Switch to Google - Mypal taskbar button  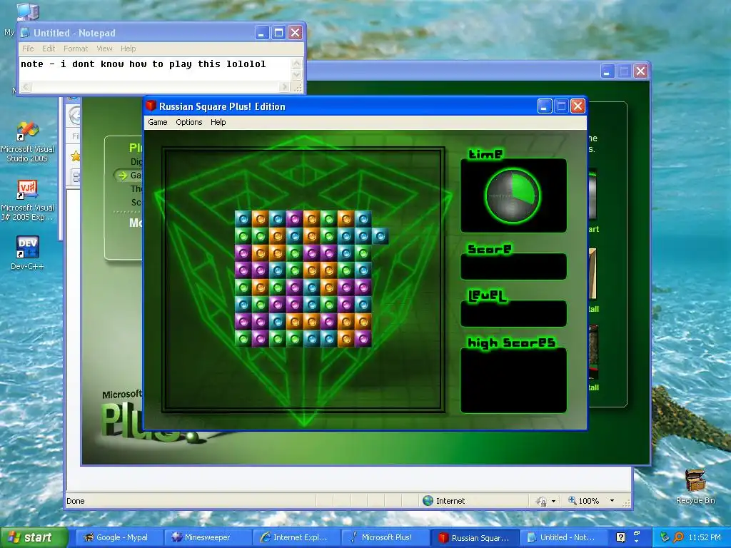(x=119, y=537)
